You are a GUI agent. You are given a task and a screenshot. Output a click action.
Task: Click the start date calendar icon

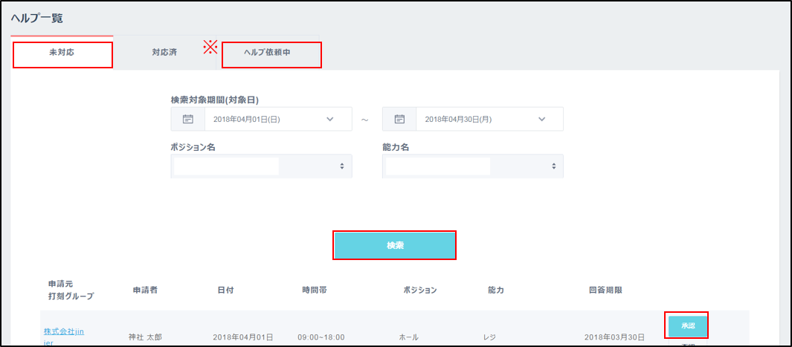[x=187, y=119]
